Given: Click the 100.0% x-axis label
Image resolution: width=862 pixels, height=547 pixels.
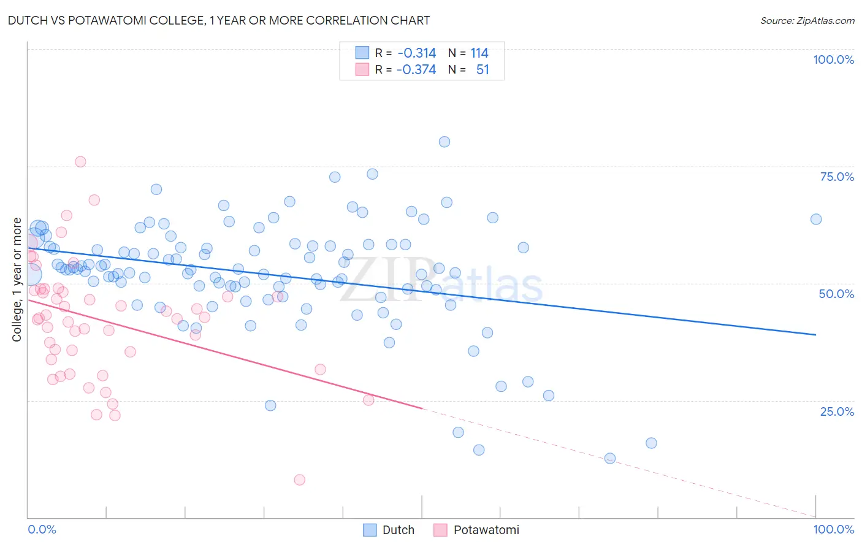Looking at the screenshot, I should [834, 529].
